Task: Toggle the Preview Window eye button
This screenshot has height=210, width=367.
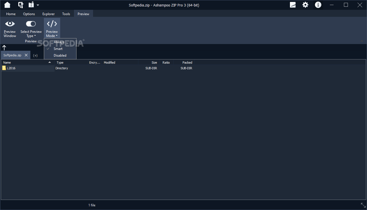Action: click(10, 29)
